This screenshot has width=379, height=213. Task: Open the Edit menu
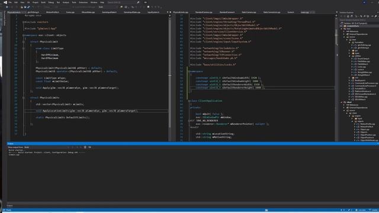coord(16,2)
